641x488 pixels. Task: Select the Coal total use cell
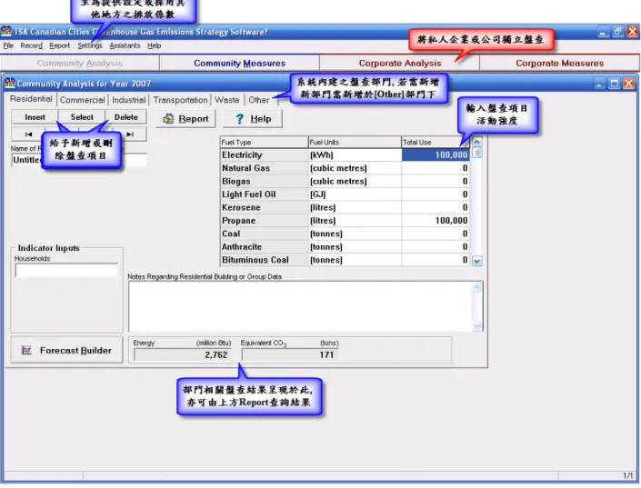coord(435,234)
